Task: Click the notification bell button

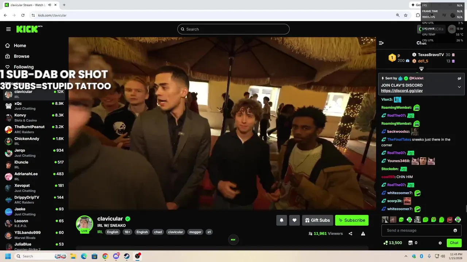Action: 282,220
